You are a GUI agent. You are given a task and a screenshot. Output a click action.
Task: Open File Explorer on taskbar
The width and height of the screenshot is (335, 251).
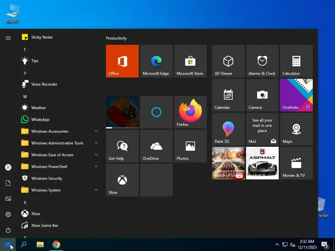[40, 244]
